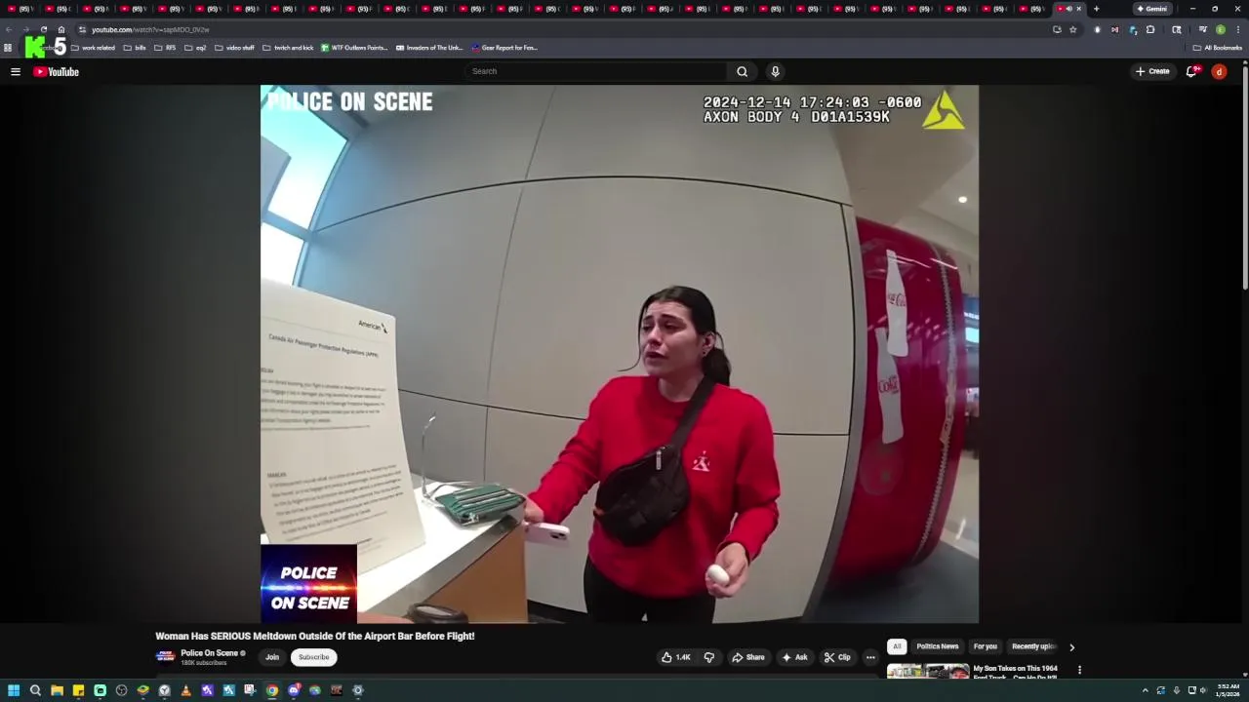
Task: Open the 1964 Ford Truck suggested video thumbnail
Action: click(x=928, y=671)
